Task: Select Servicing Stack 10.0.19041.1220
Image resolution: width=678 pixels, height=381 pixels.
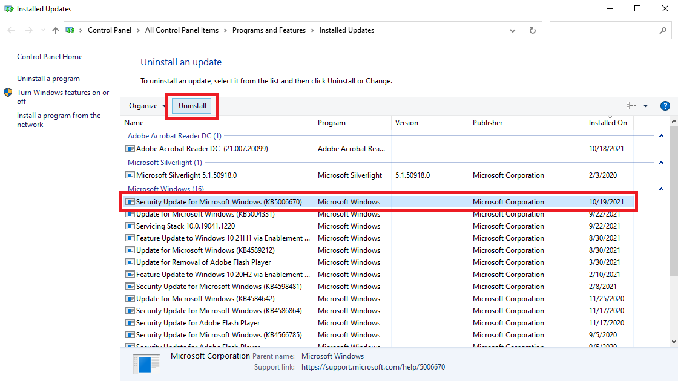Action: coord(379,226)
